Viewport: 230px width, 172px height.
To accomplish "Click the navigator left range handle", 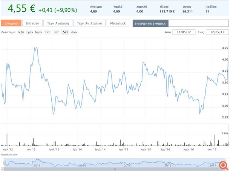I will click(x=5, y=163).
